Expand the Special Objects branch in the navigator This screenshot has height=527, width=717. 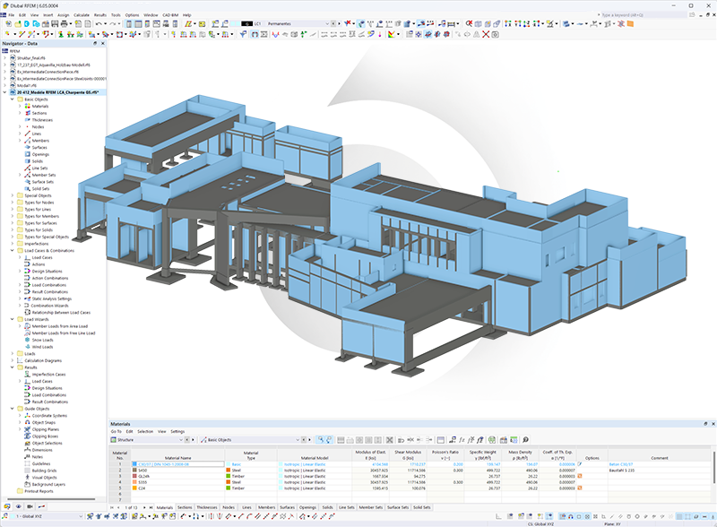13,194
